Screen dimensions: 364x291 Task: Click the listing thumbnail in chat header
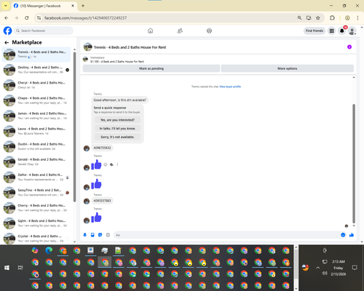pyautogui.click(x=87, y=47)
